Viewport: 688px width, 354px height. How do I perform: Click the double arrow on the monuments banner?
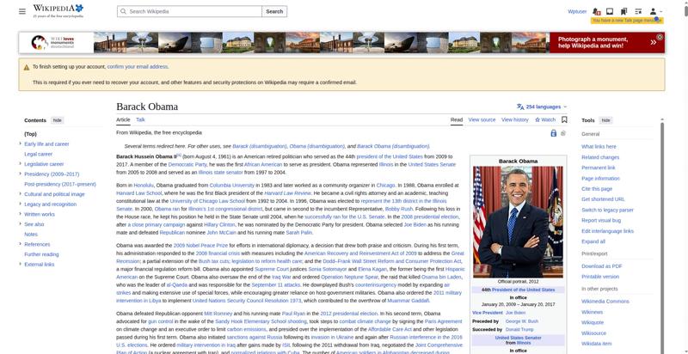coord(653,42)
